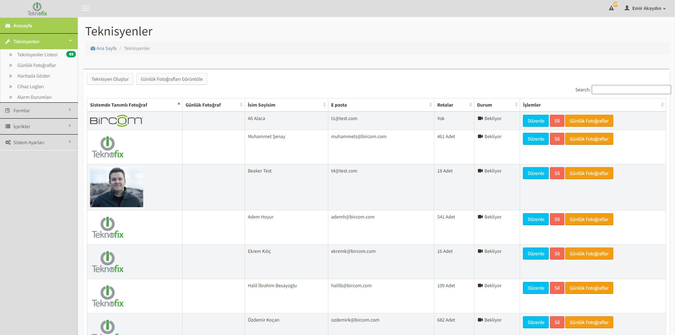Go to Ana Sayfa via breadcrumb link
This screenshot has width=675, height=335.
pyautogui.click(x=106, y=48)
